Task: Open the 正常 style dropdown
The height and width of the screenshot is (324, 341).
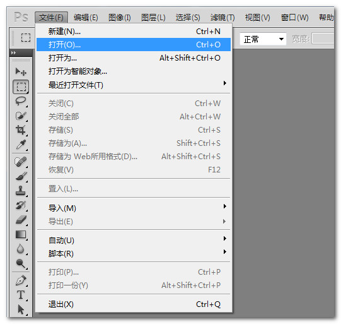Action: coord(263,39)
